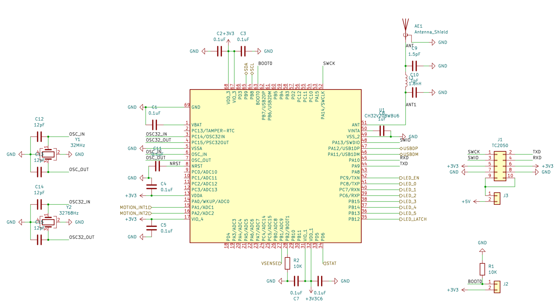This screenshot has height=306, width=558.
Task: Select the Y2 32768Hz crystal symbol
Action: (x=48, y=222)
